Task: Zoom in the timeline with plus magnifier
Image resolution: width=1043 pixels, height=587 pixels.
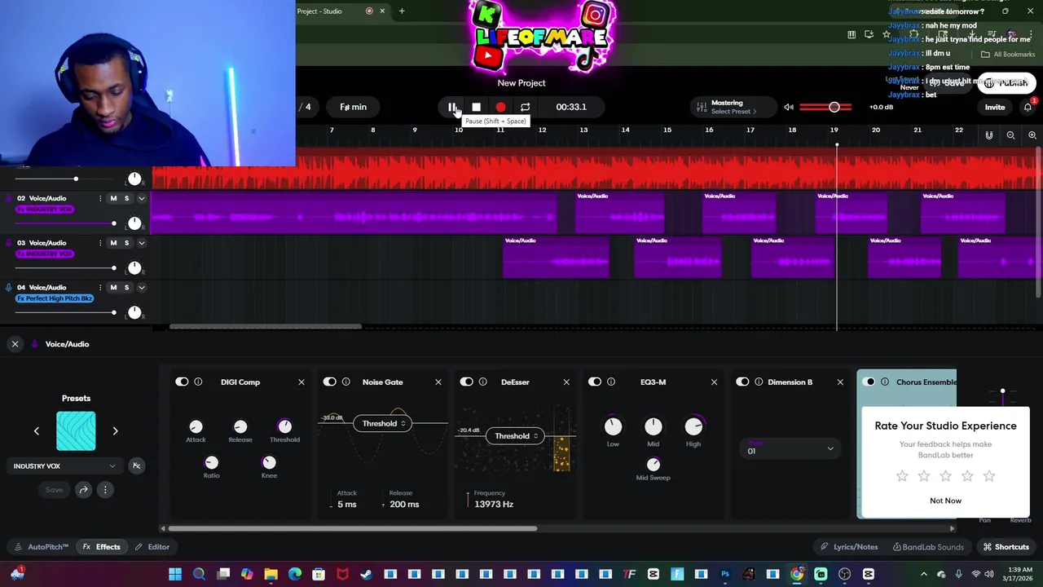Action: (x=1032, y=135)
